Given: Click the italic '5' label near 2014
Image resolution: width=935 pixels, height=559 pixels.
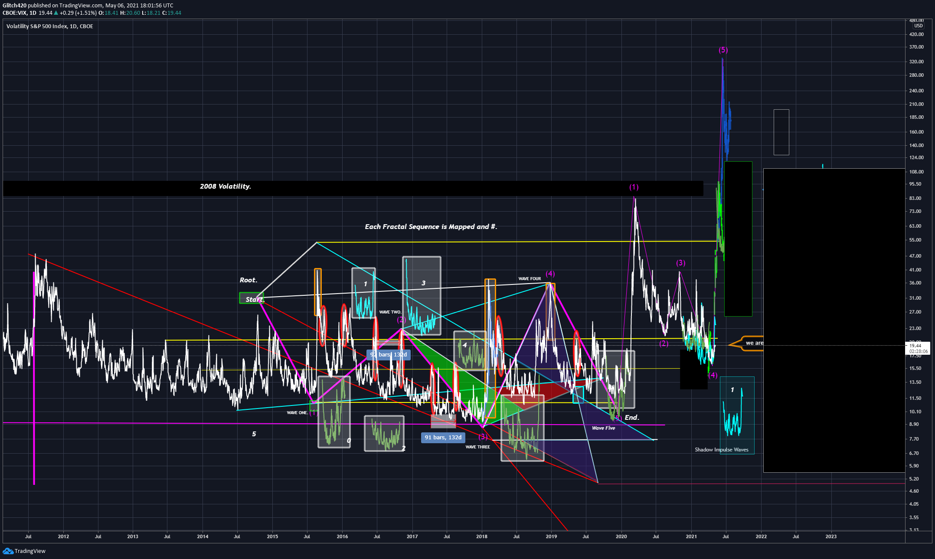Looking at the screenshot, I should pos(254,434).
